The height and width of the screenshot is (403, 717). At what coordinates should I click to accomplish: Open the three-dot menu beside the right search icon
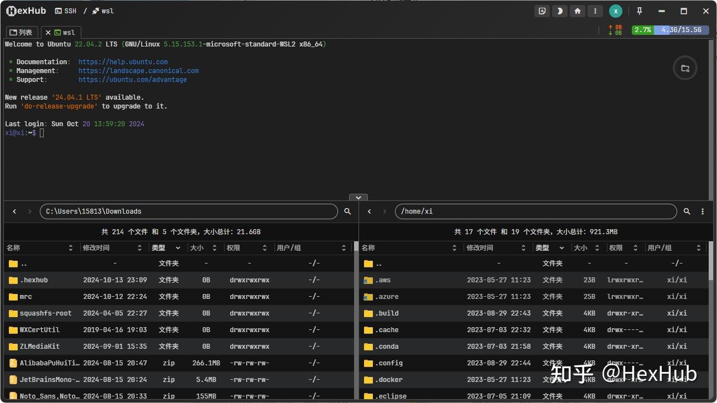(702, 211)
